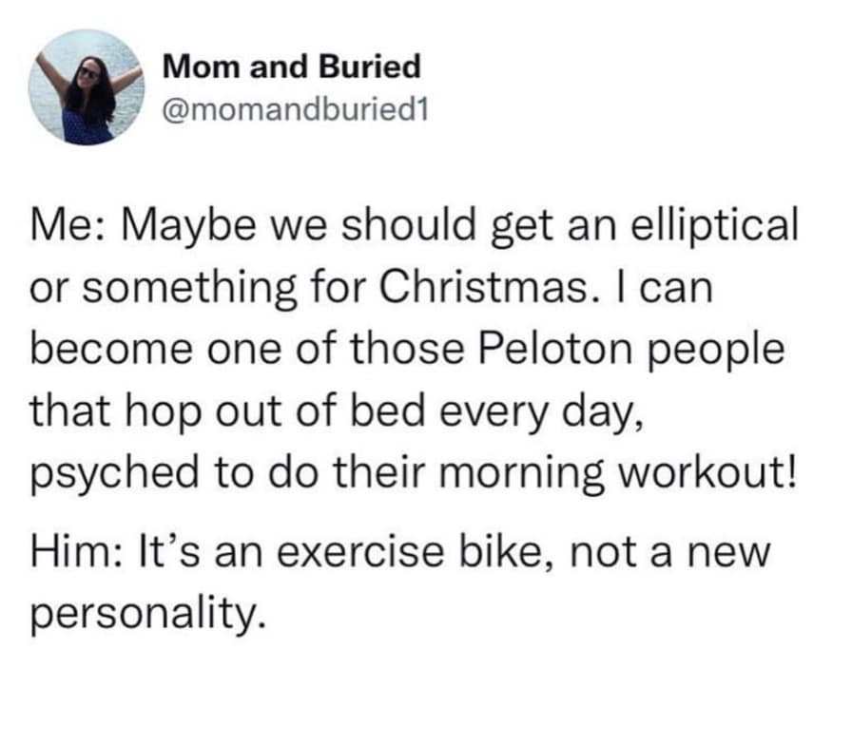
Task: Click the @momandburied1 handle
Action: pos(297,110)
